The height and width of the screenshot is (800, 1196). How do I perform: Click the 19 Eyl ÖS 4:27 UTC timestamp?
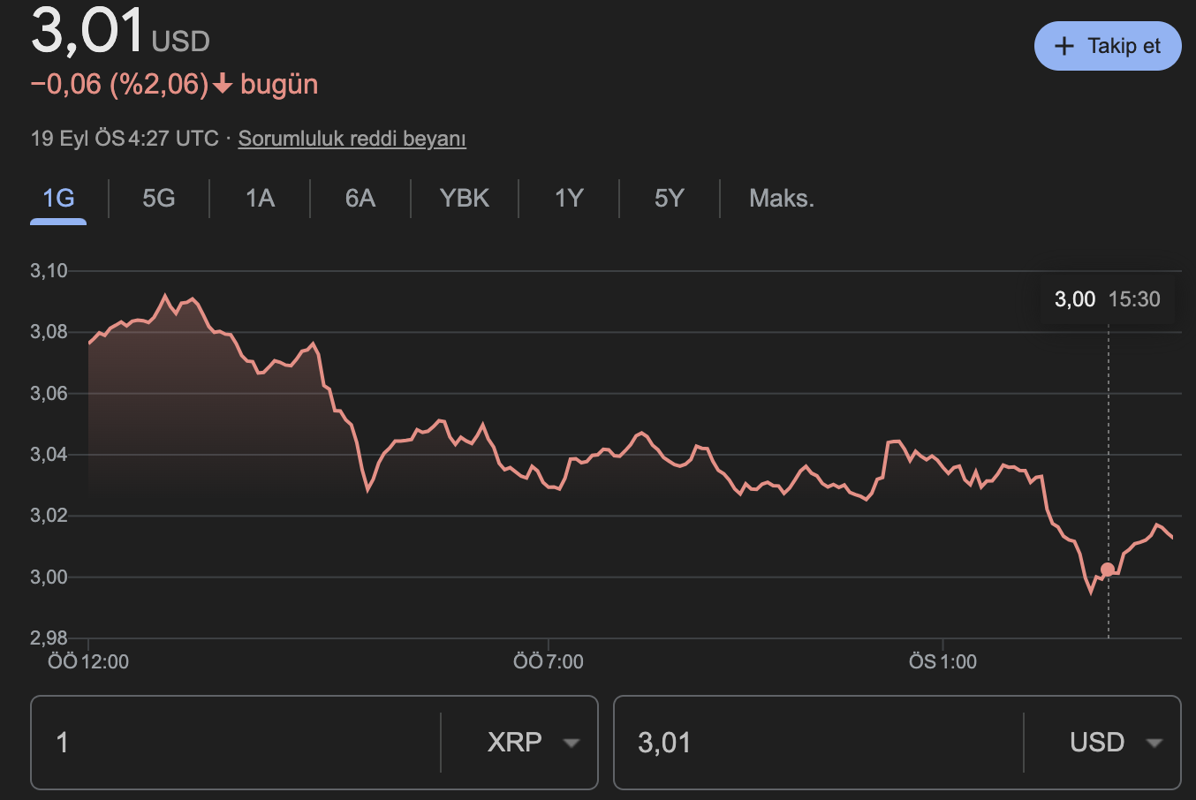click(125, 139)
